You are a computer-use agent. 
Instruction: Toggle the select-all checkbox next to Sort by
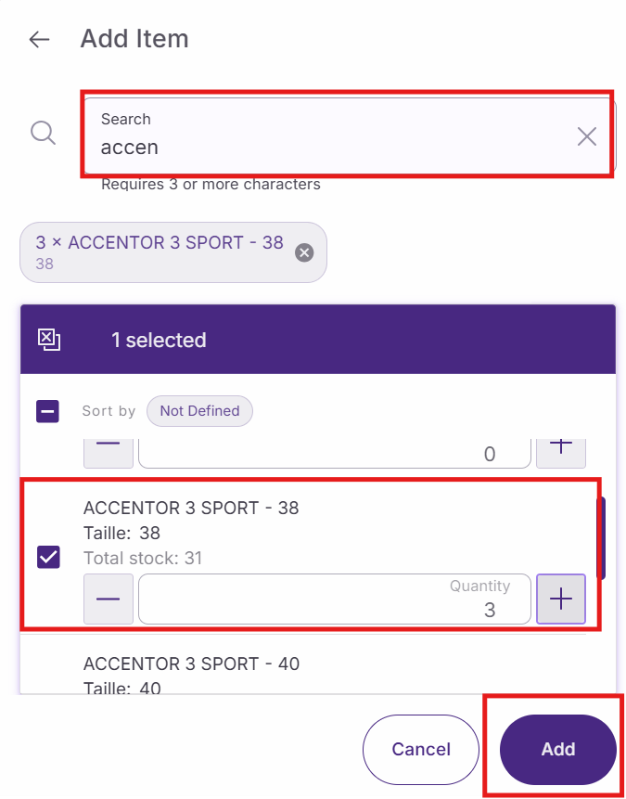click(48, 411)
